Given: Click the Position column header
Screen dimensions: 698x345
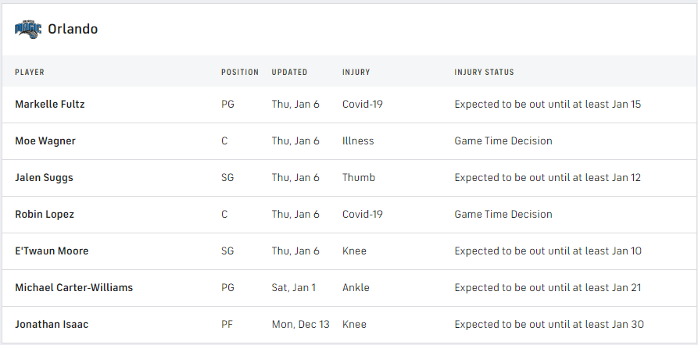Looking at the screenshot, I should (239, 73).
